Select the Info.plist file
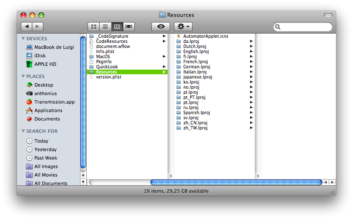Screen dimensions: 353x219 click(x=127, y=51)
